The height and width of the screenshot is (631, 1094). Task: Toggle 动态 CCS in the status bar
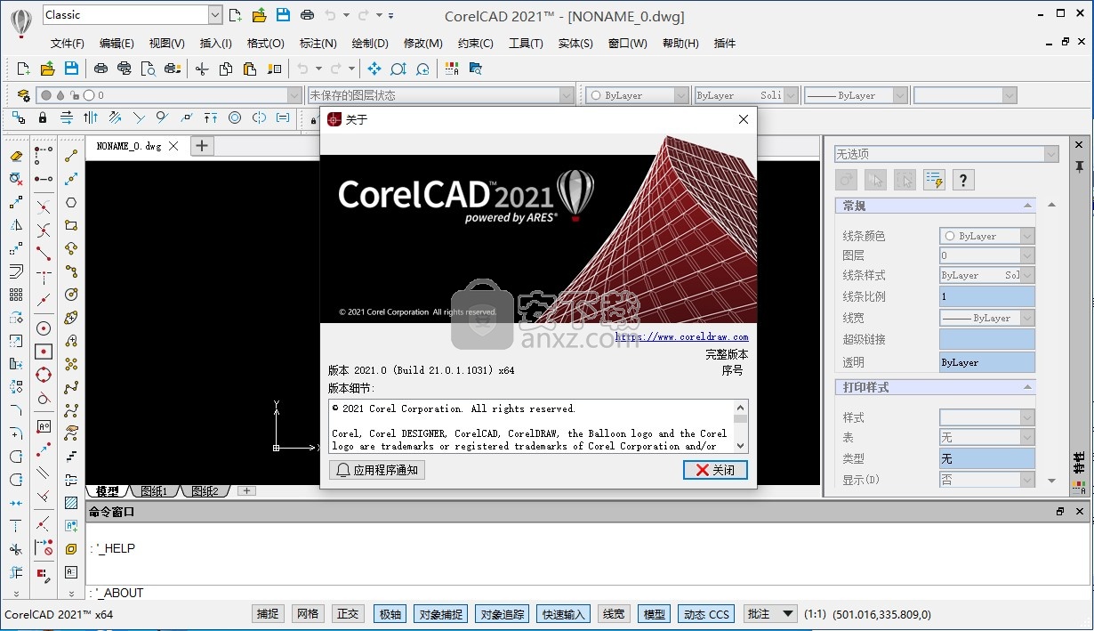707,614
